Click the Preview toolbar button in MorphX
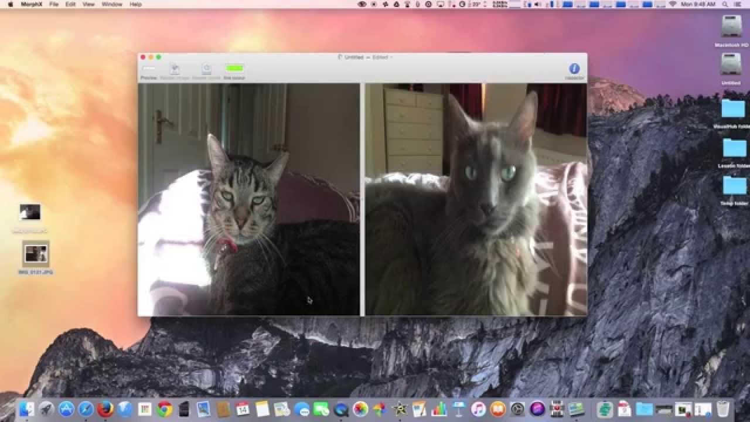750x422 pixels. point(149,71)
